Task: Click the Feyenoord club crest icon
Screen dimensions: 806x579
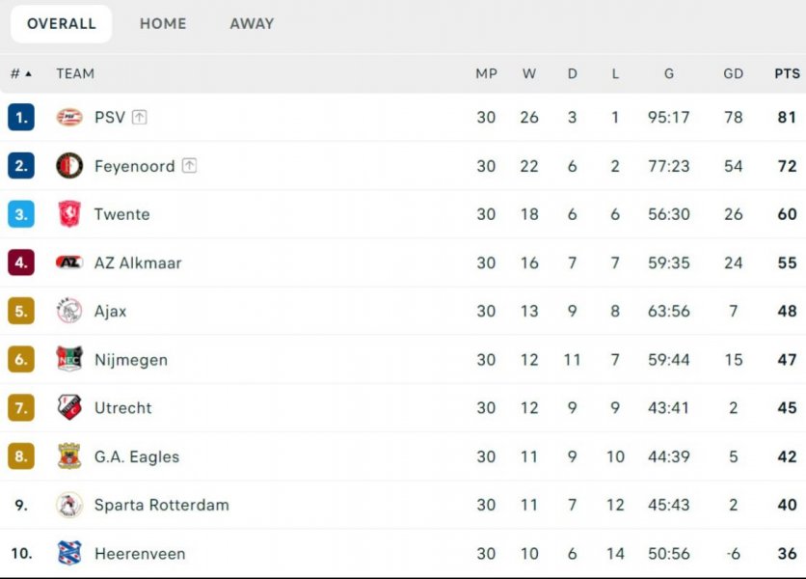Action: point(69,166)
